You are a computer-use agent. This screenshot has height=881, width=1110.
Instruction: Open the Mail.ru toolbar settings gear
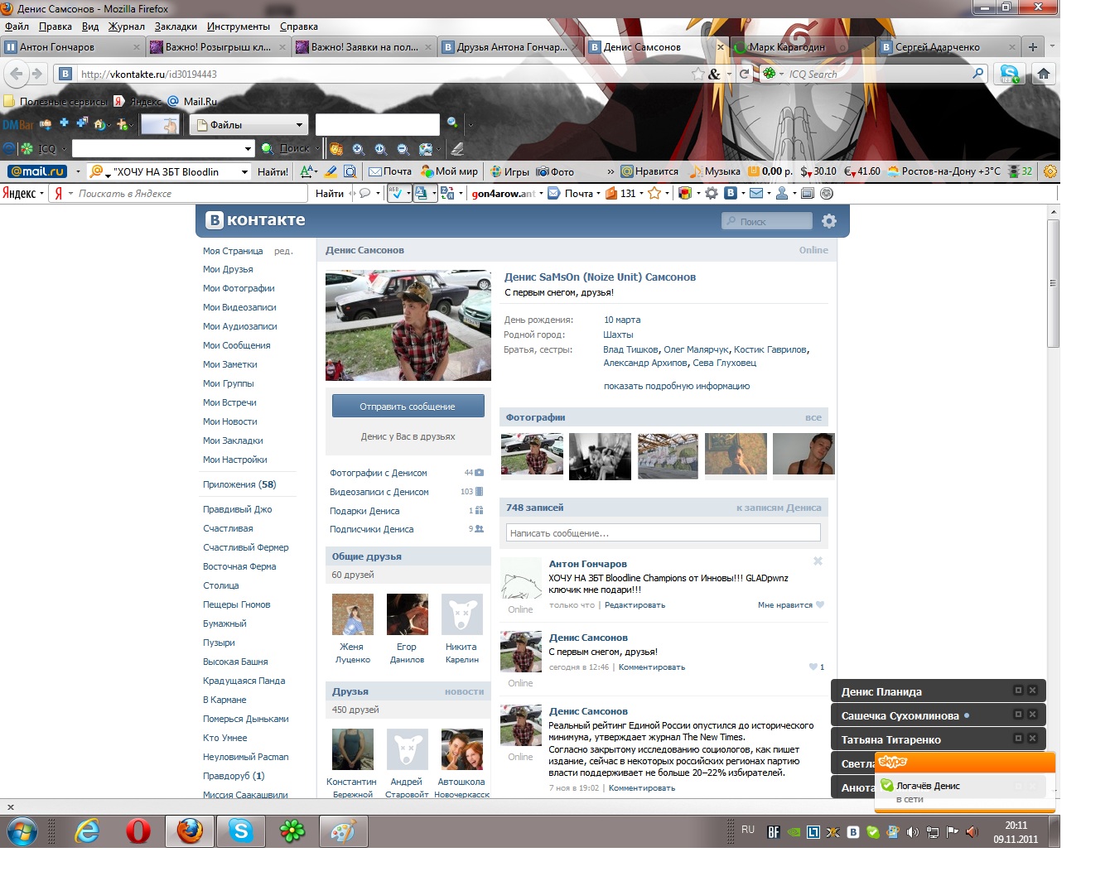(x=1050, y=171)
